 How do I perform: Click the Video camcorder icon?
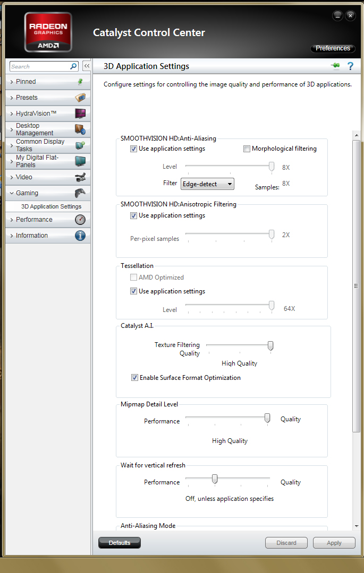80,177
